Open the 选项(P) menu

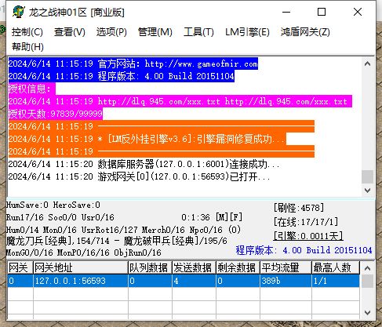111,32
